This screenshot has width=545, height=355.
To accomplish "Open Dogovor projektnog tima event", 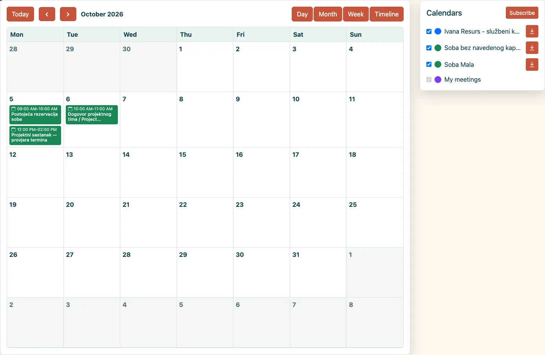I will pos(92,115).
